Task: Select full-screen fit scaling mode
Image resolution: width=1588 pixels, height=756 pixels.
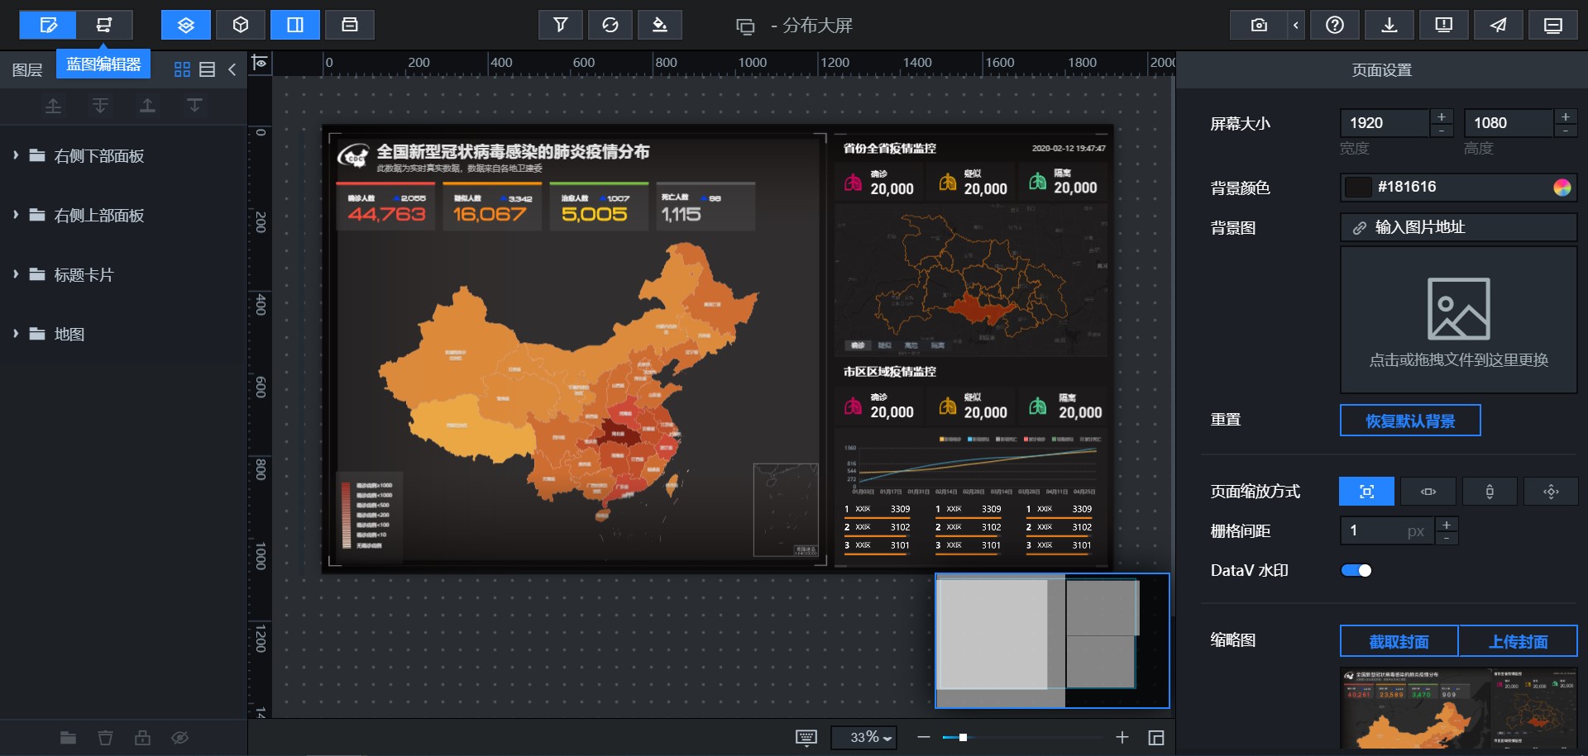Action: (1366, 492)
